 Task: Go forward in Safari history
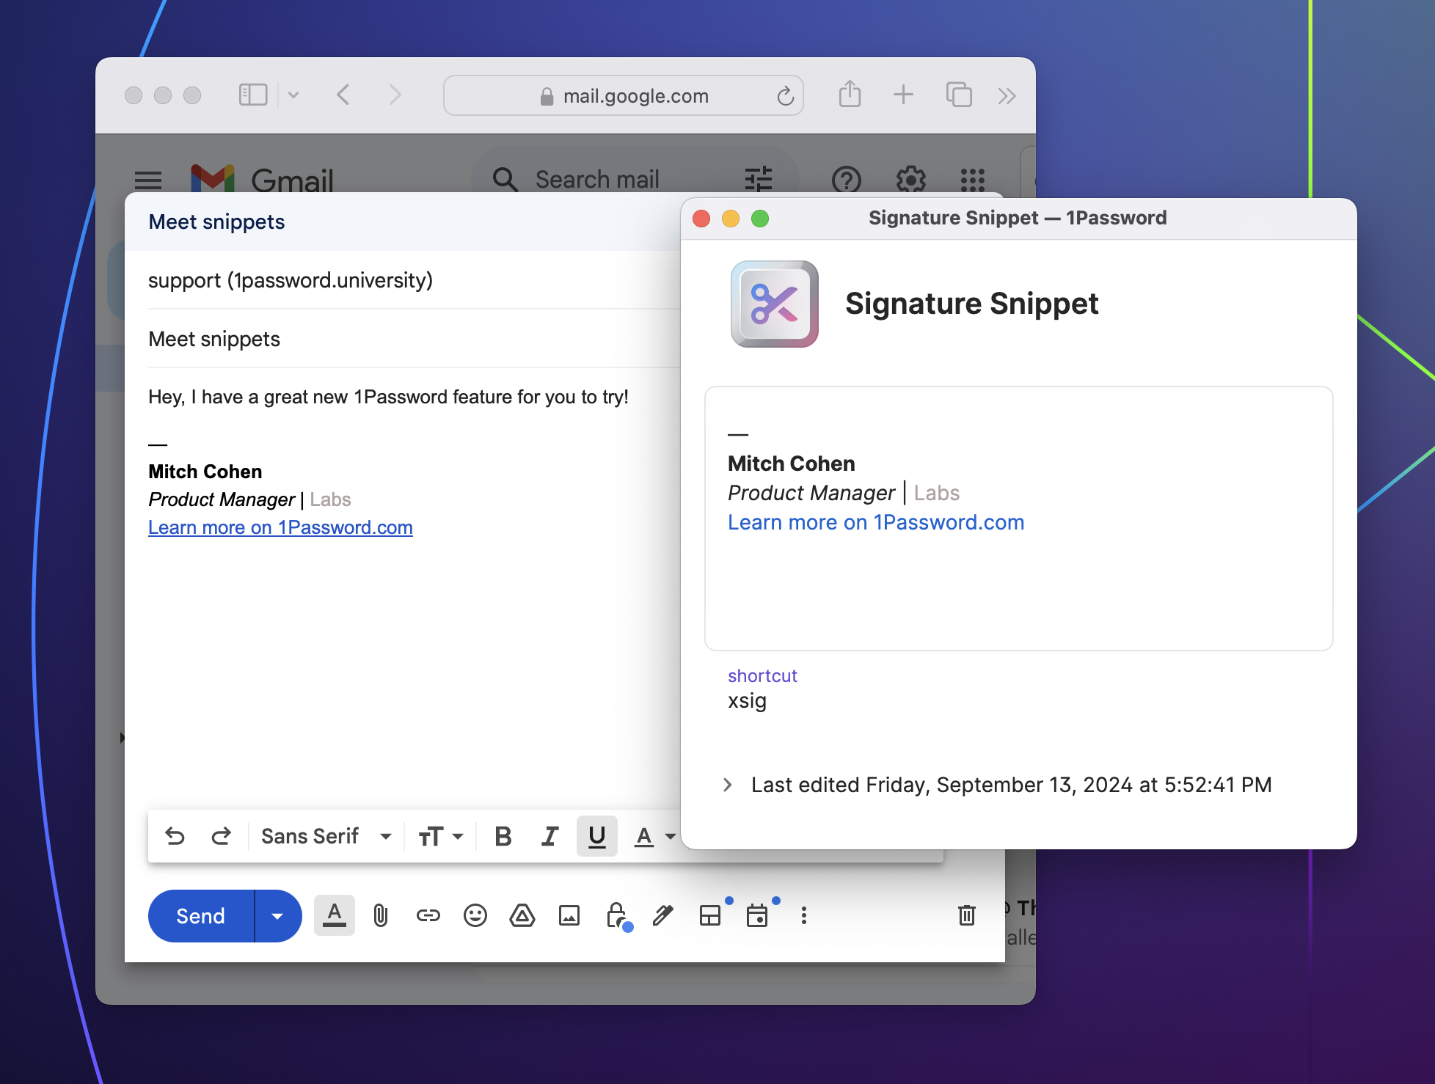395,95
